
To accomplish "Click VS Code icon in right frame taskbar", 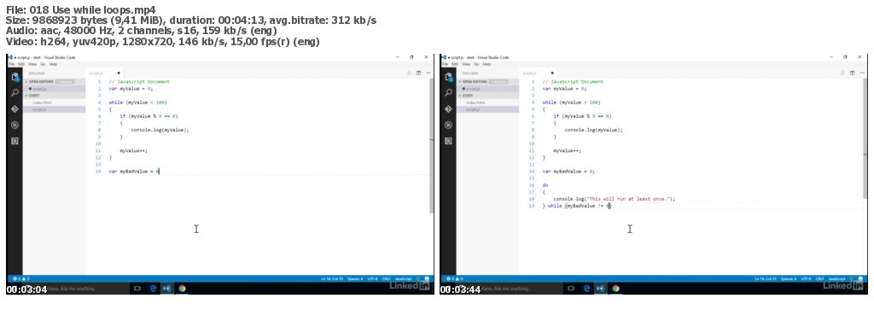I will click(x=600, y=289).
